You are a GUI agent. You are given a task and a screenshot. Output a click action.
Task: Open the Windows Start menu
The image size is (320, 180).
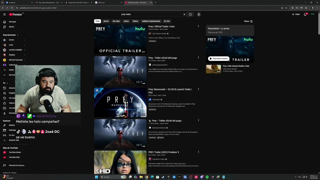(x=96, y=177)
